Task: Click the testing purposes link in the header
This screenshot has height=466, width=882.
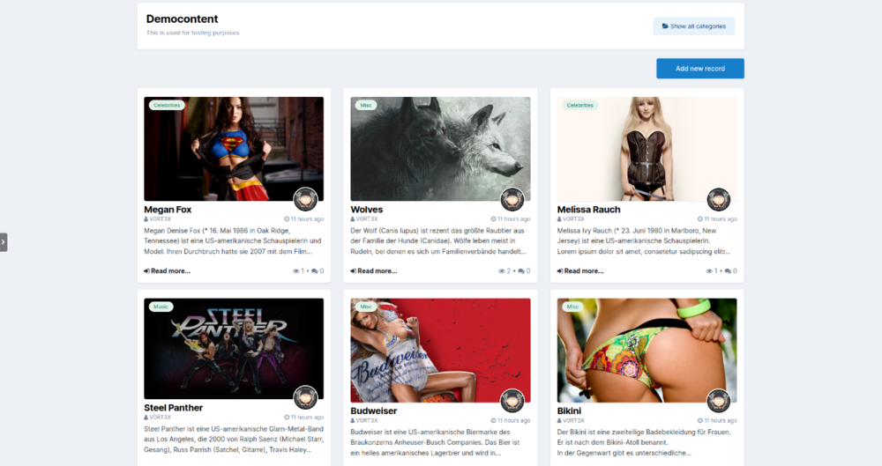Action: click(x=215, y=33)
